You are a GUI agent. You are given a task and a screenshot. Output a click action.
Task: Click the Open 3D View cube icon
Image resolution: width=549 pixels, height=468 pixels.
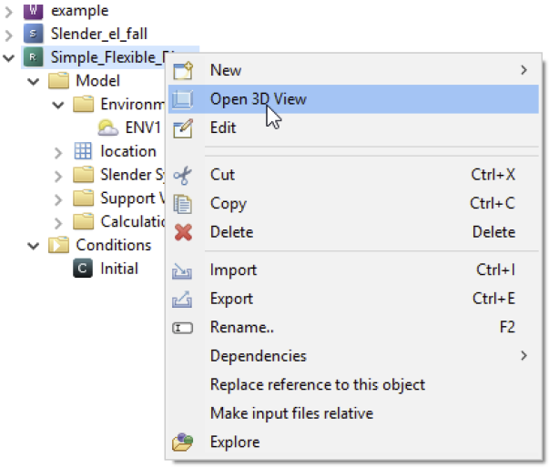pyautogui.click(x=183, y=99)
